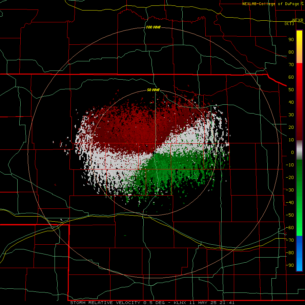The width and height of the screenshot is (305, 305).
Task: Click the 100 NMI range ring label
Action: (153, 27)
